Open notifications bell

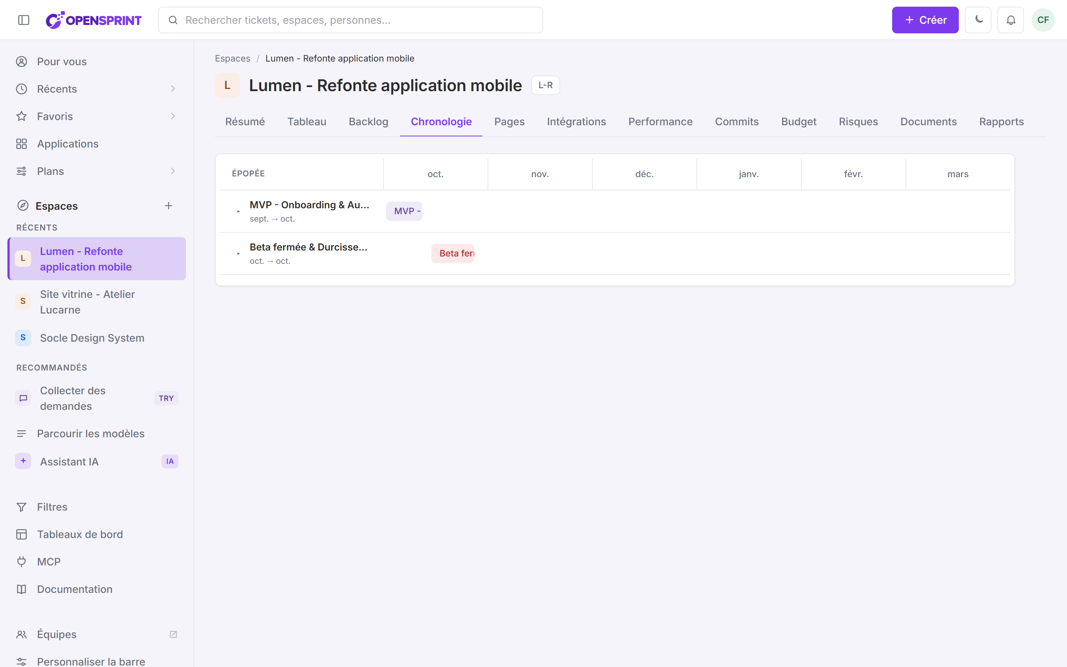1011,20
